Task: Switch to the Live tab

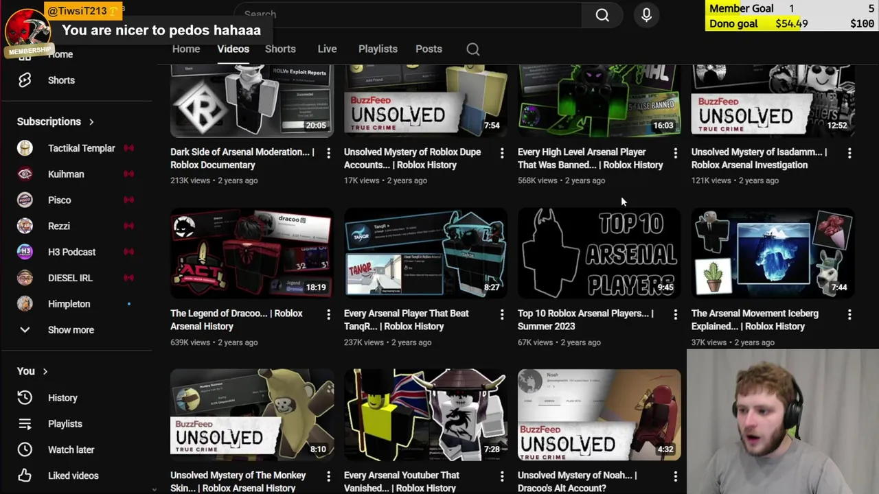Action: 327,49
